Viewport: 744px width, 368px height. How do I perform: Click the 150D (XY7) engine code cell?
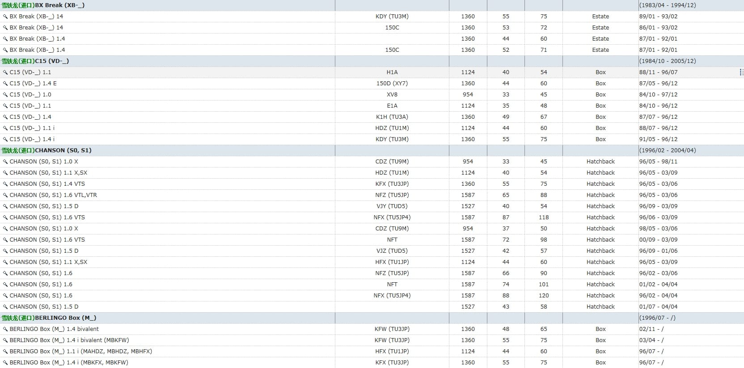pyautogui.click(x=392, y=84)
